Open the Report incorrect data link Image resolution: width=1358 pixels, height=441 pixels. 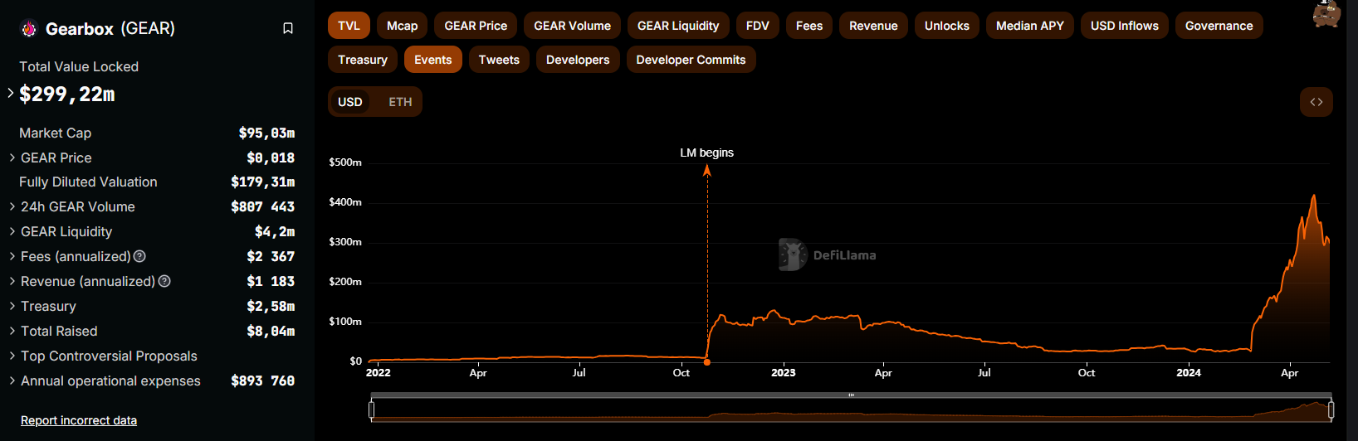pyautogui.click(x=79, y=420)
